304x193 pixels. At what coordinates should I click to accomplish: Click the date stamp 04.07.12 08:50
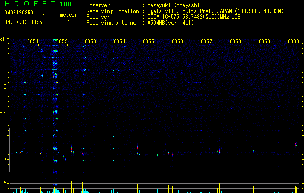pos(25,22)
